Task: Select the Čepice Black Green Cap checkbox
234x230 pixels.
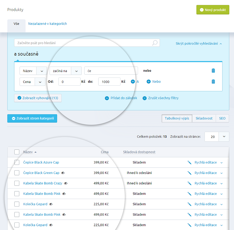Action: point(17,173)
